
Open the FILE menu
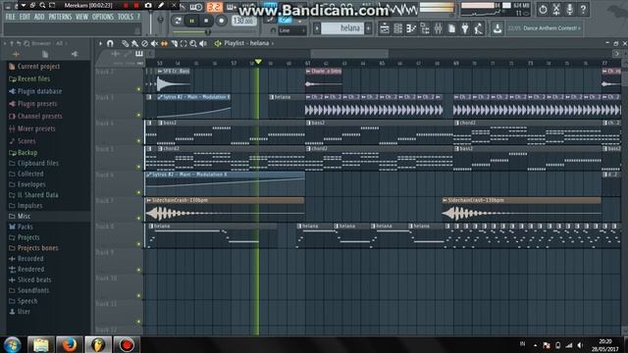(x=10, y=17)
